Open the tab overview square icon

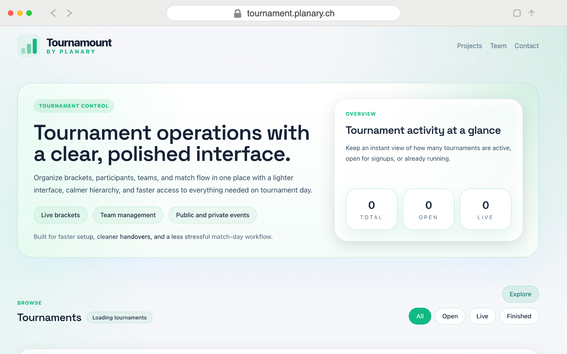[x=517, y=13]
